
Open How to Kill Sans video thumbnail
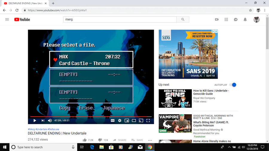[175, 98]
